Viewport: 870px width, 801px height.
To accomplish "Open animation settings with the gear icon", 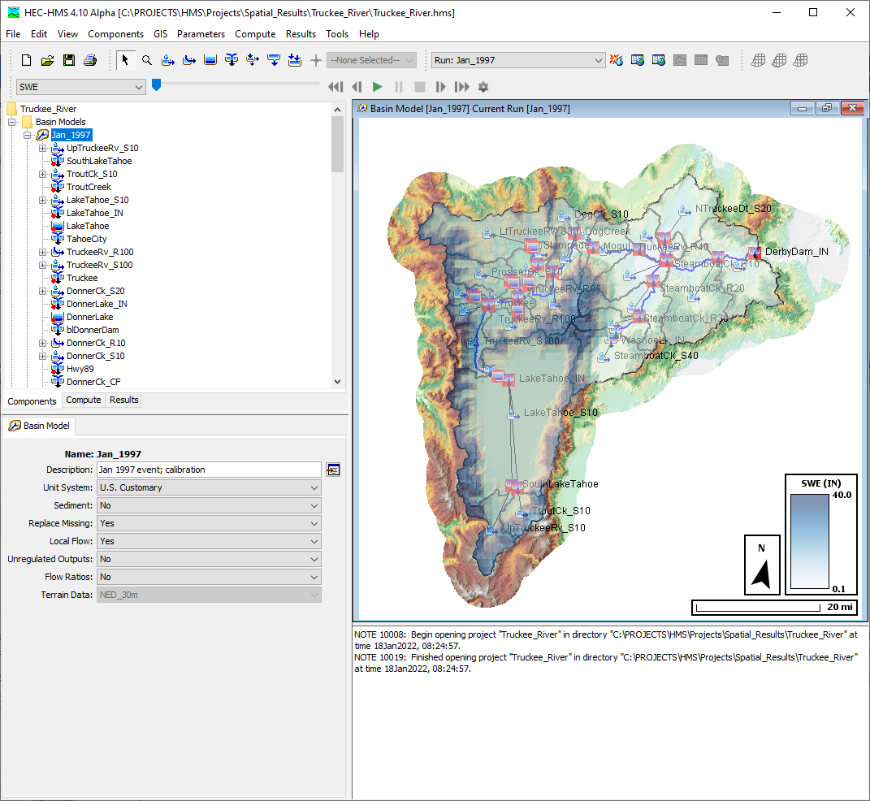I will click(483, 87).
